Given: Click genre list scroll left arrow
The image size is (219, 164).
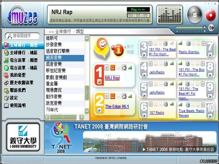Looking at the screenshot, I should [x=47, y=117].
